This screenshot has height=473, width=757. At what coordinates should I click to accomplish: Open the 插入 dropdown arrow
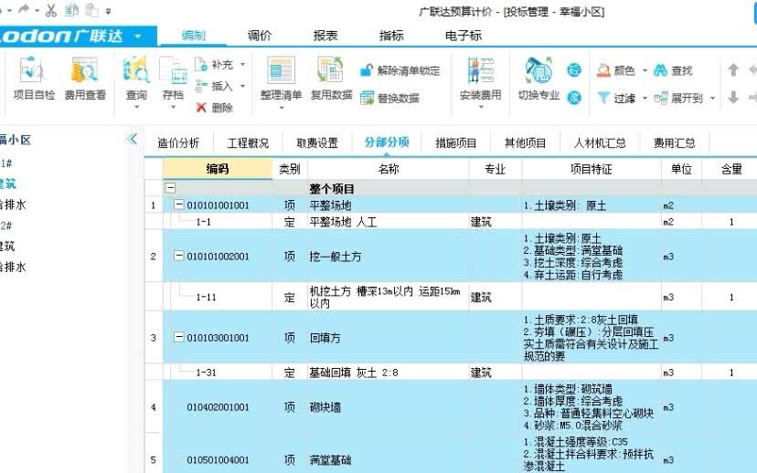pos(242,87)
